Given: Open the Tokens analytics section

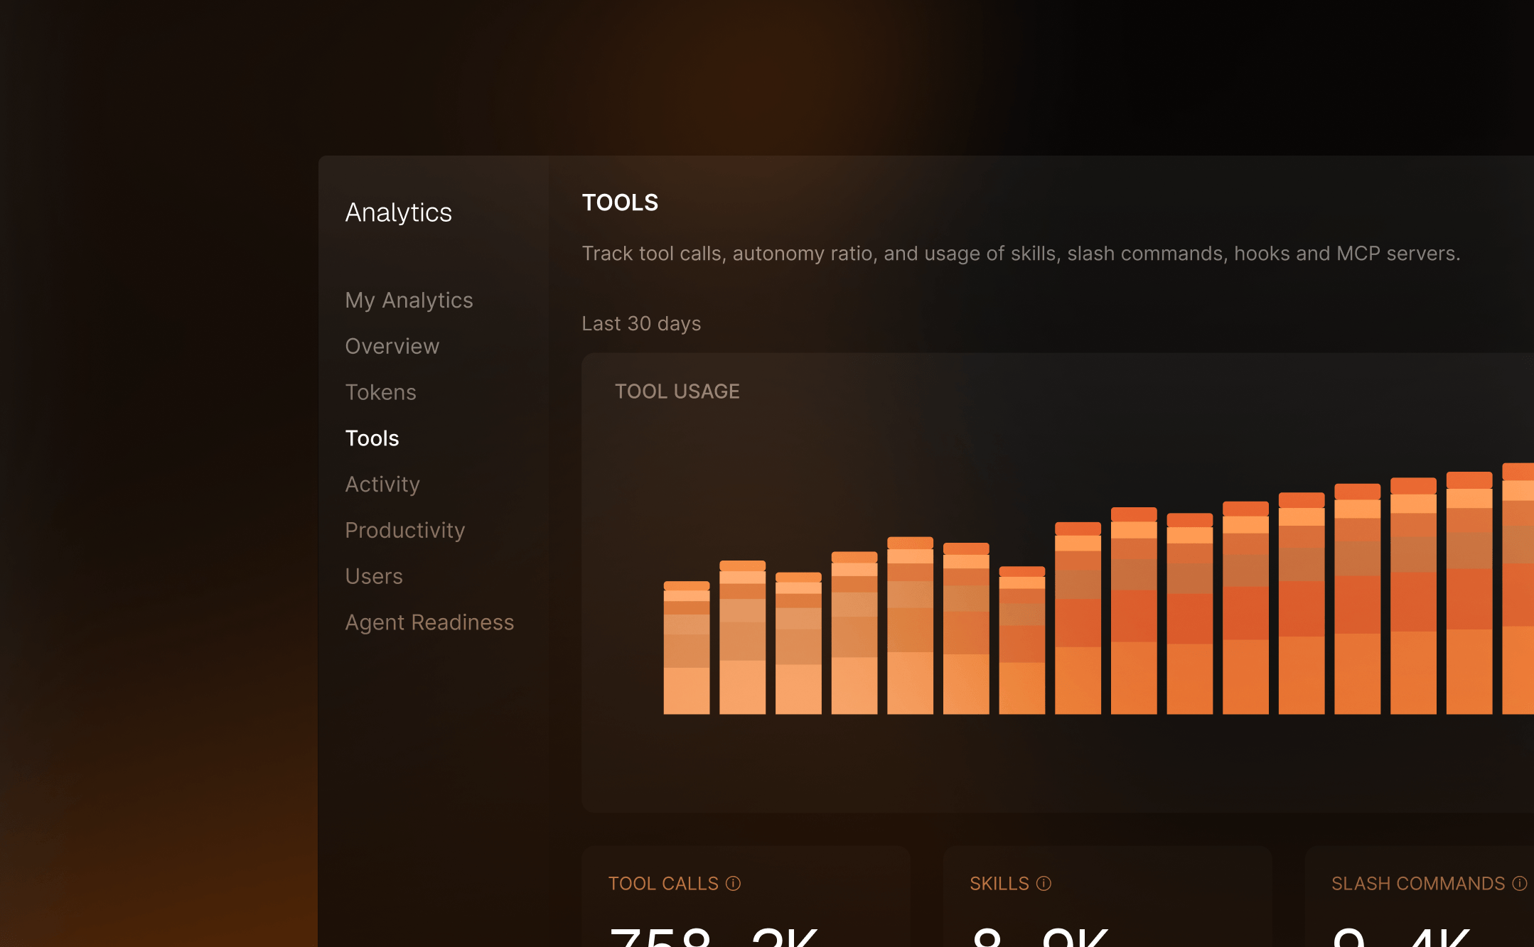Looking at the screenshot, I should pyautogui.click(x=380, y=391).
